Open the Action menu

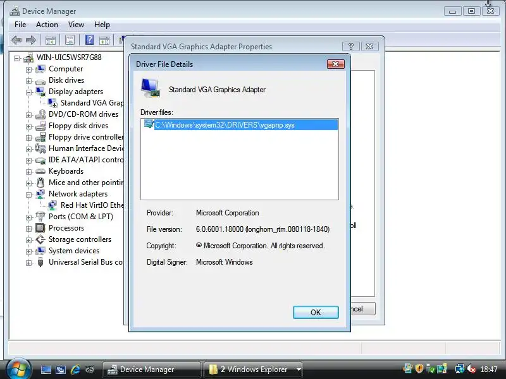tap(47, 25)
